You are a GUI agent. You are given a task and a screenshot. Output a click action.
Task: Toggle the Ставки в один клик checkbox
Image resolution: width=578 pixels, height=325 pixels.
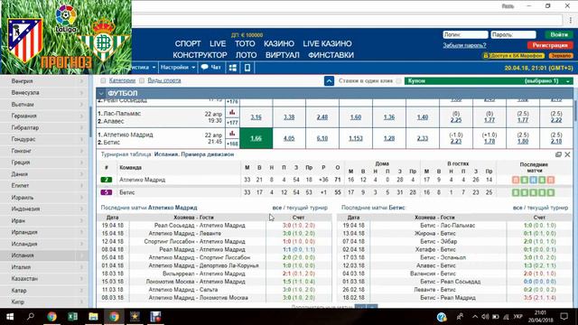tap(398, 80)
